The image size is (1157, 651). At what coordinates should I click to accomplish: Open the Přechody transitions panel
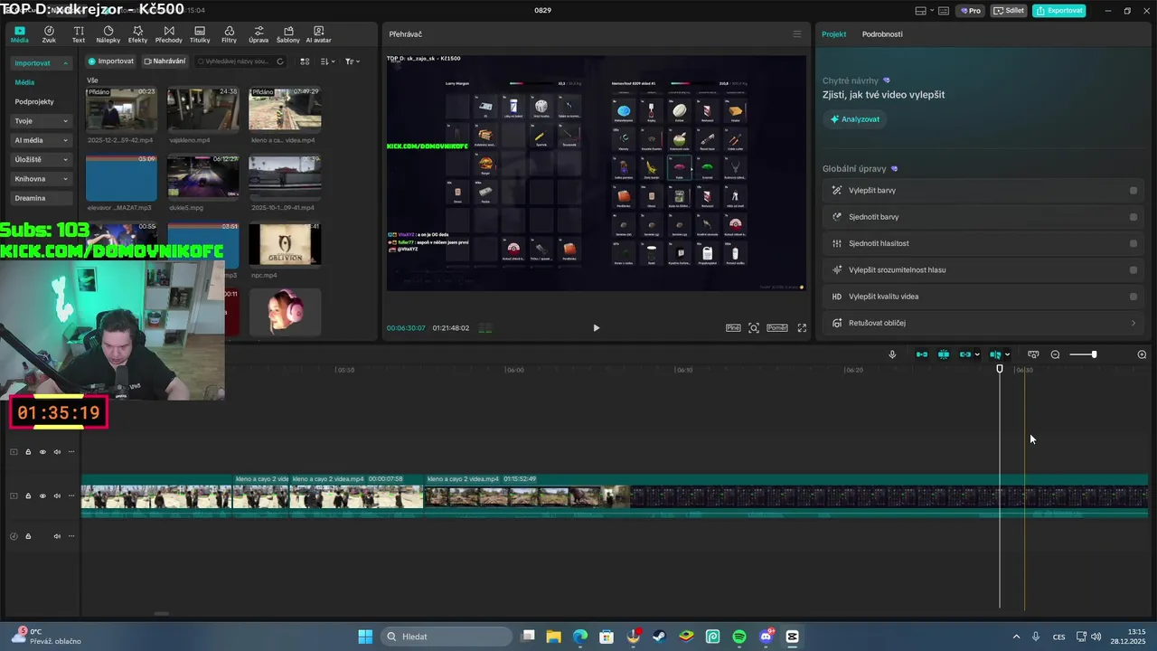coord(169,34)
